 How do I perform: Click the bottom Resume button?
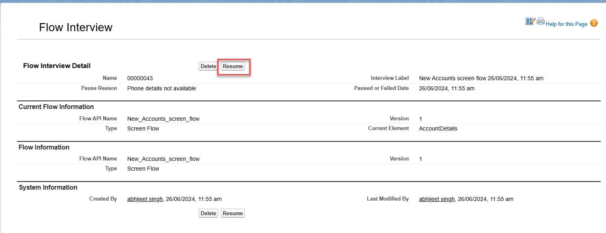[233, 213]
